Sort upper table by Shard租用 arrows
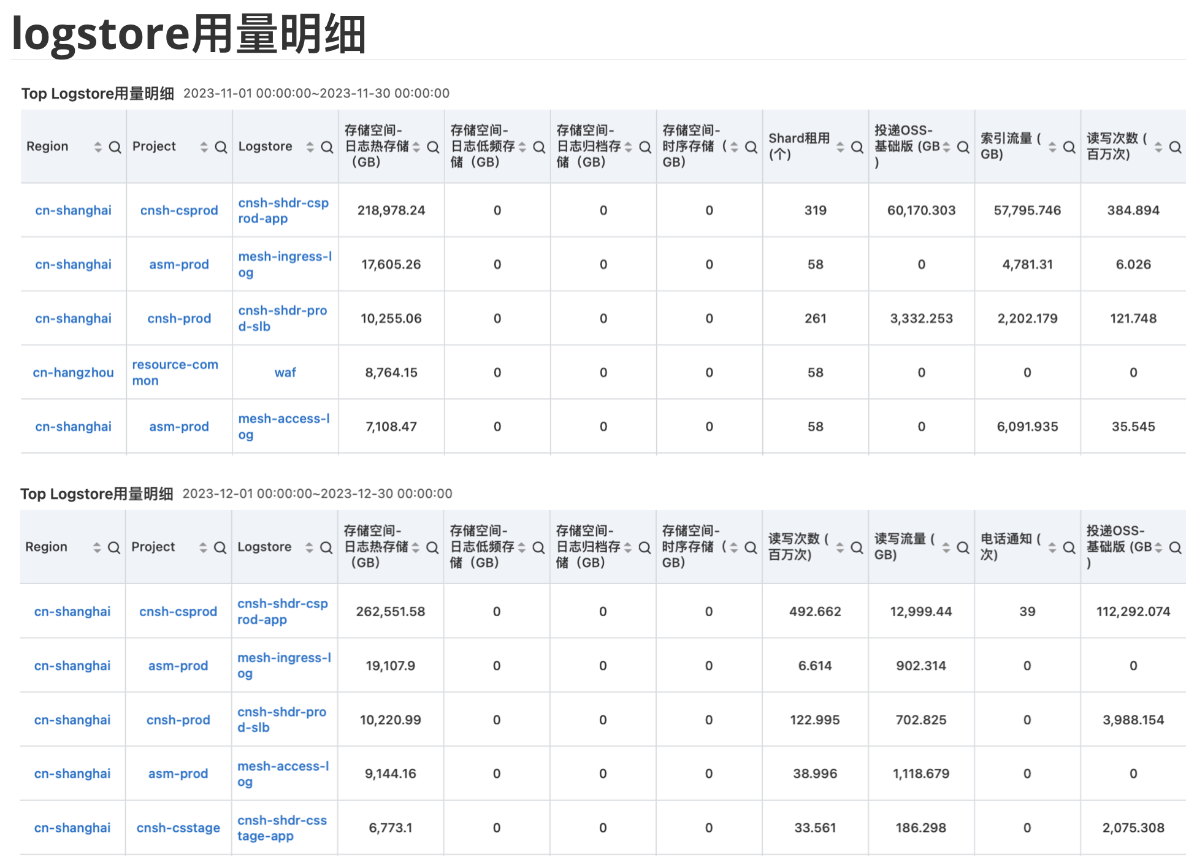1186x857 pixels. pos(840,147)
